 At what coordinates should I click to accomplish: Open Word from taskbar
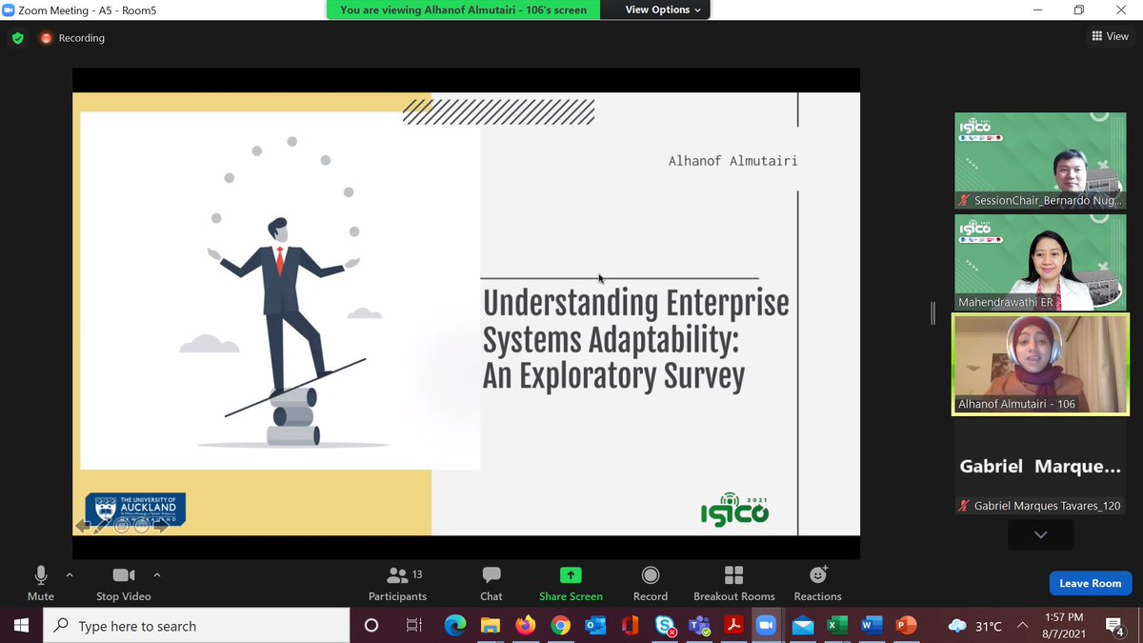(871, 626)
